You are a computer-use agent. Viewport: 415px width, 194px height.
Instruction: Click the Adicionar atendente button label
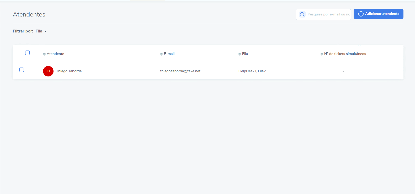382,14
